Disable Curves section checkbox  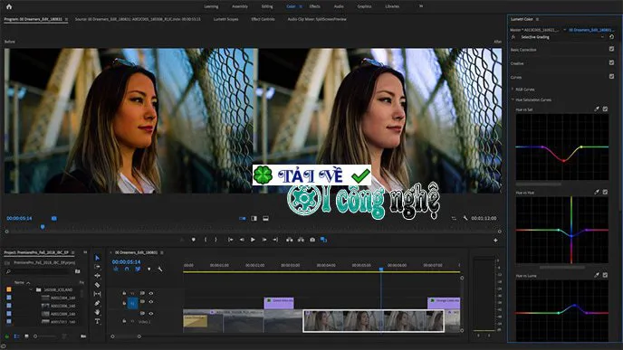[611, 76]
